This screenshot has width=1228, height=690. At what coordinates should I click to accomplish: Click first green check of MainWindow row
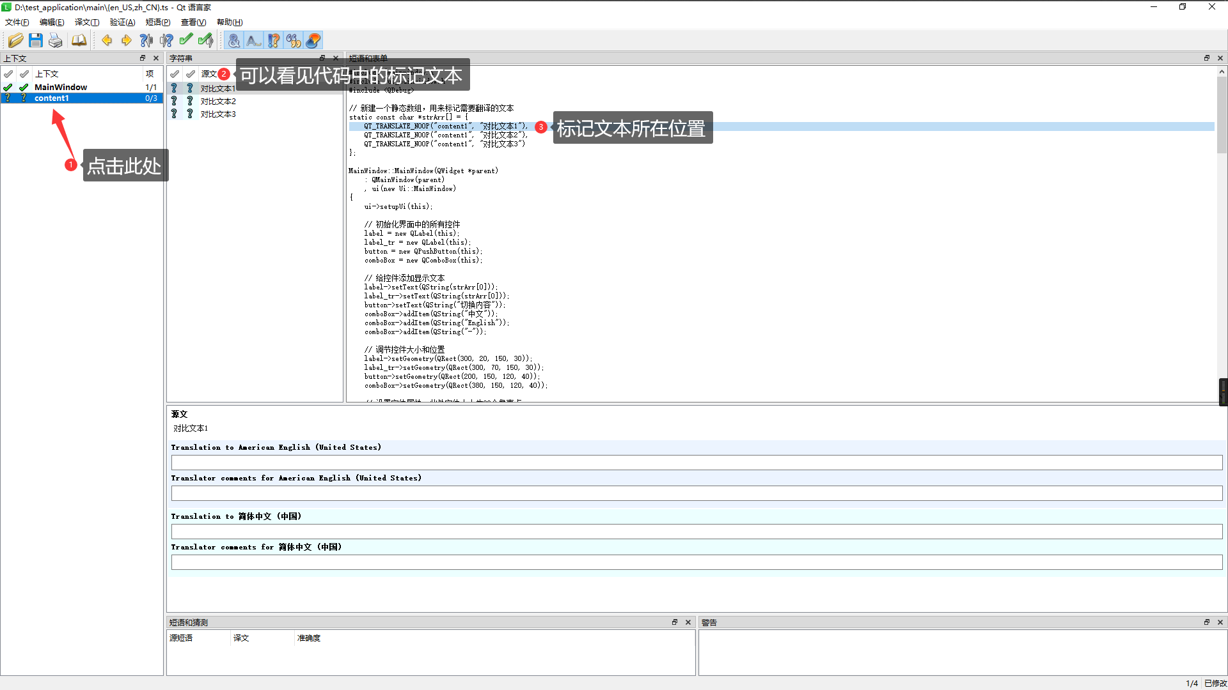8,88
